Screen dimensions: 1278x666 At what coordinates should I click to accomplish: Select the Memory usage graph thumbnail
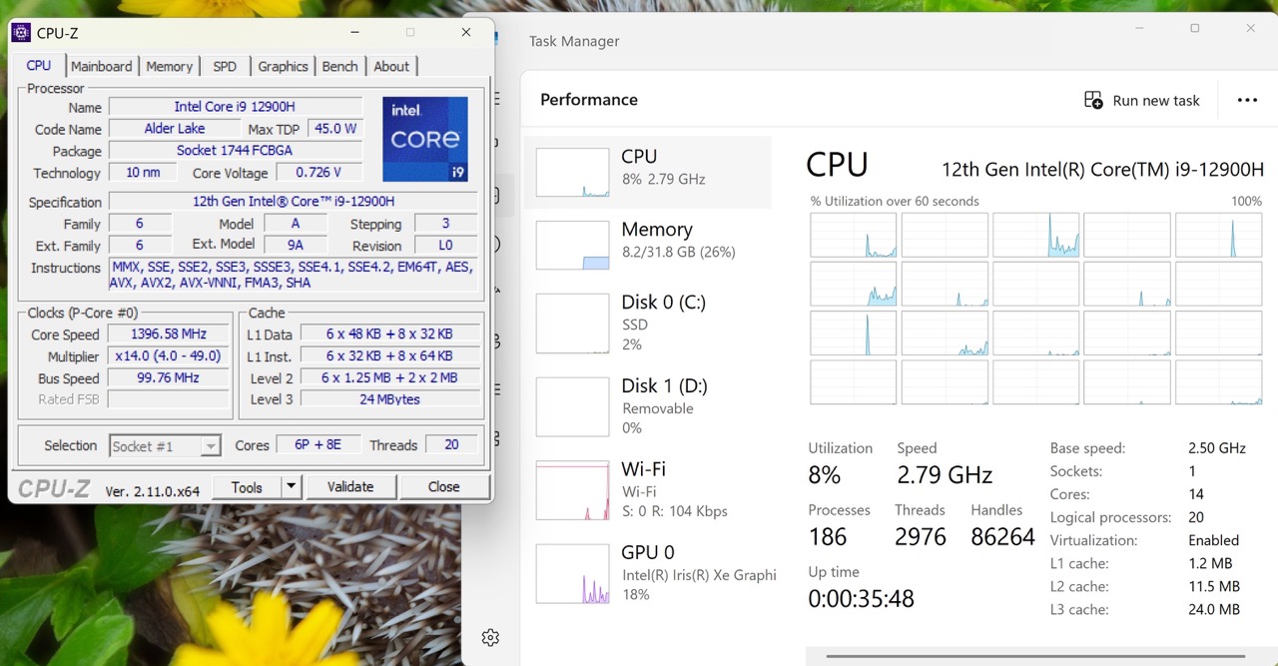click(572, 245)
